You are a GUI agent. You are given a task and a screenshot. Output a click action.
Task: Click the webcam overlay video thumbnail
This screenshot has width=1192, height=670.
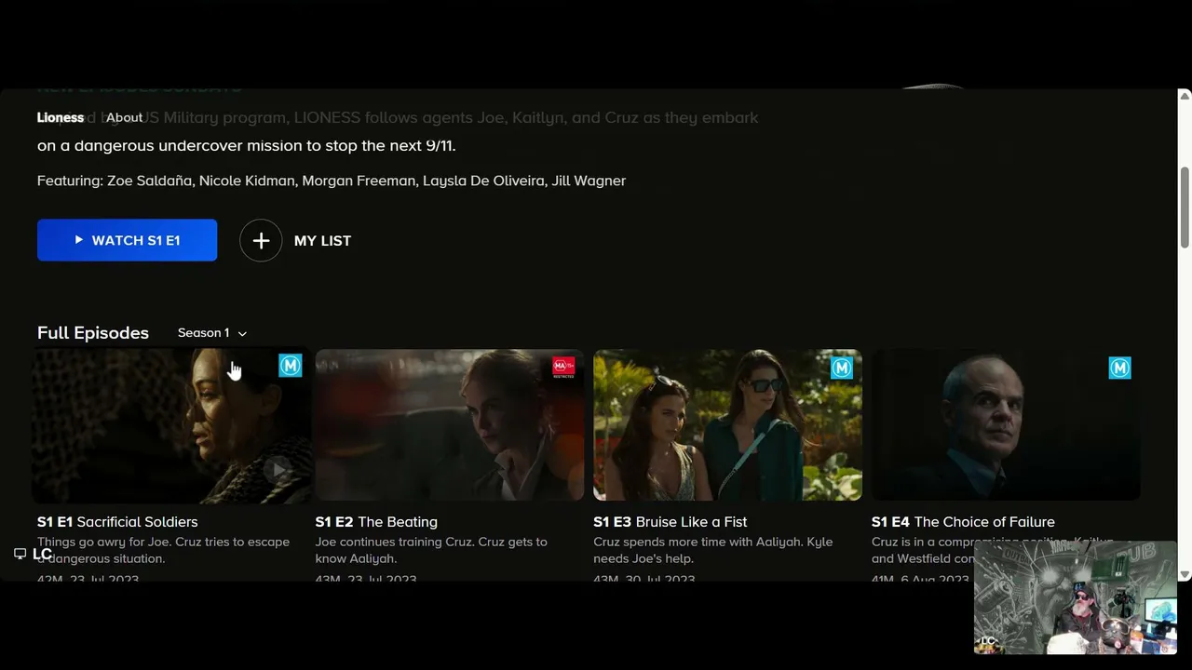click(x=1076, y=598)
